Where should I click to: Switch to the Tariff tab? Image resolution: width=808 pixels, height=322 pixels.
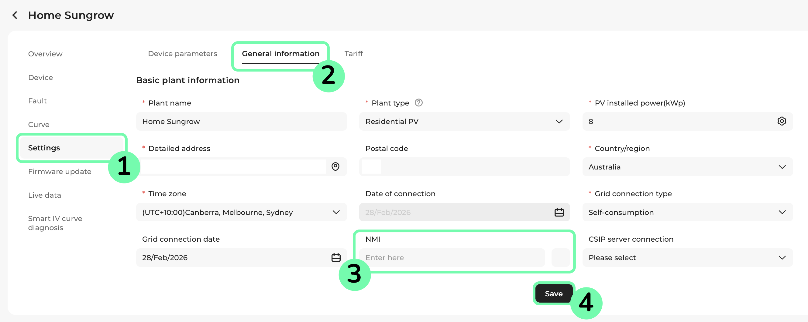click(x=353, y=53)
